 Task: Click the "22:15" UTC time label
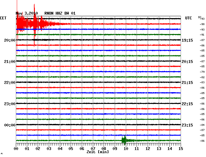[x=187, y=104]
